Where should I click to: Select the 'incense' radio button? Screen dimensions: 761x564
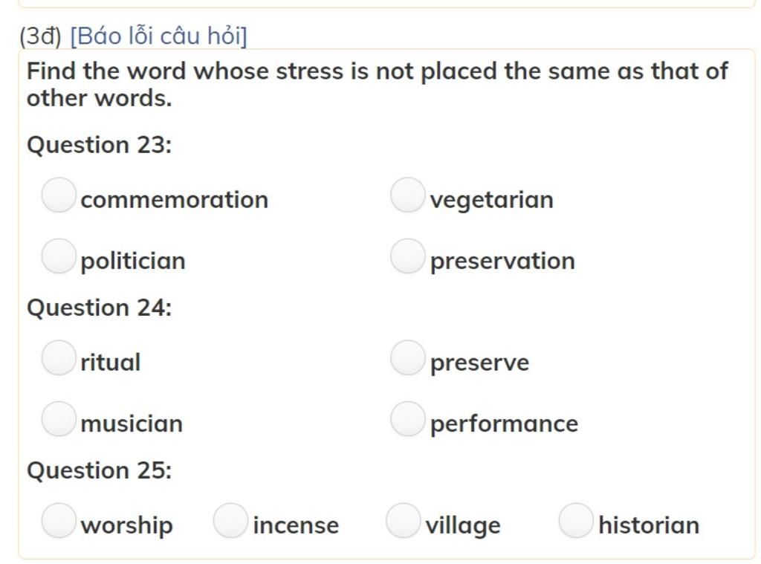(x=230, y=520)
